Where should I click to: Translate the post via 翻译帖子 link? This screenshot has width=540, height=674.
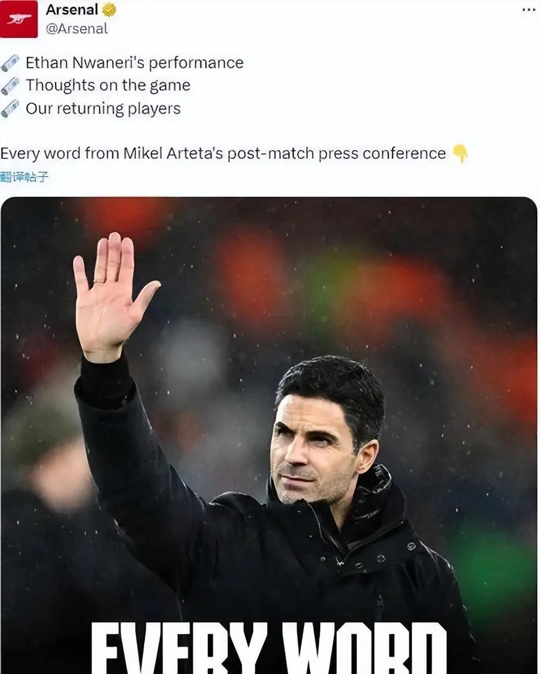pyautogui.click(x=24, y=177)
